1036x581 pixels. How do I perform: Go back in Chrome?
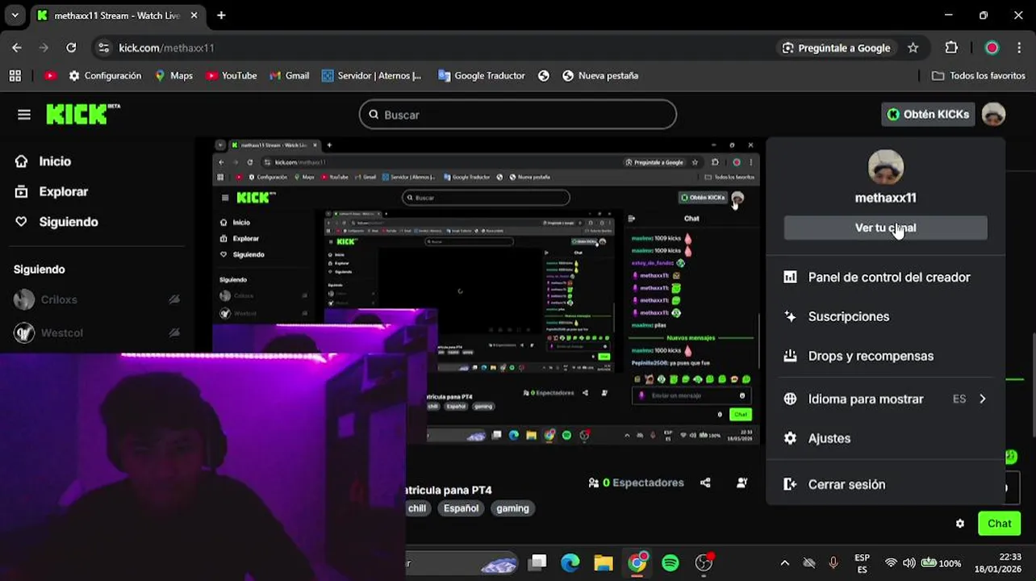point(17,48)
